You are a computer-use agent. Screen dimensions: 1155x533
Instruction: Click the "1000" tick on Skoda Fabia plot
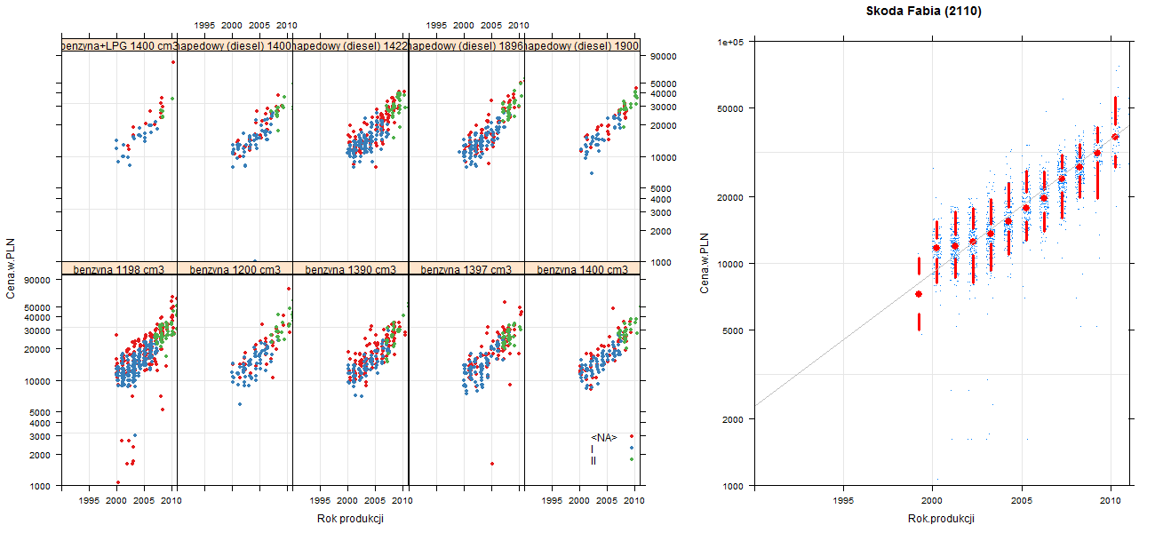(x=734, y=486)
